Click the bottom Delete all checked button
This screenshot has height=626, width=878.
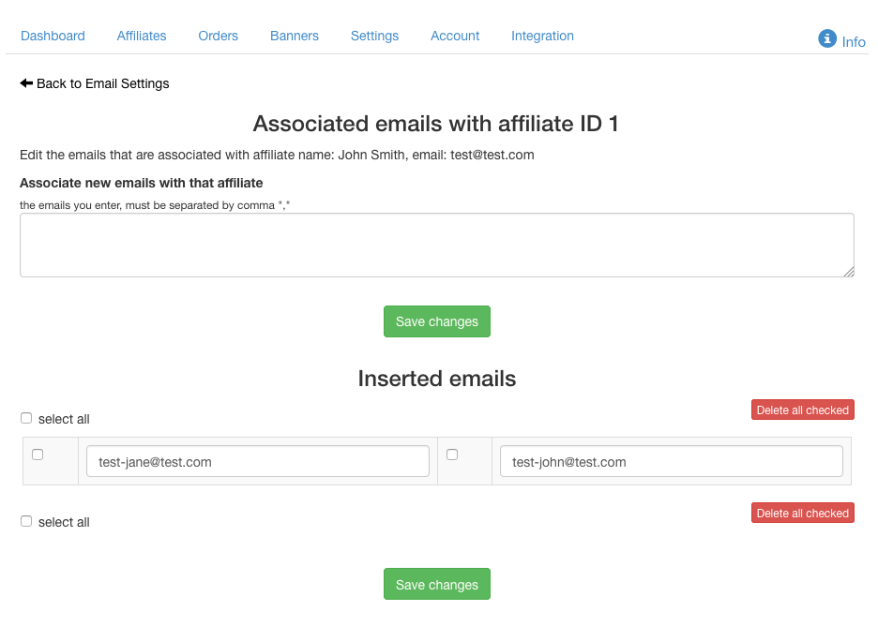(x=802, y=513)
